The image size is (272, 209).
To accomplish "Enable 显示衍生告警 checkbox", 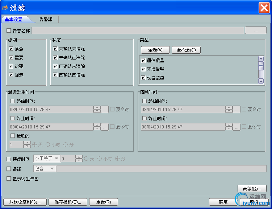I will coord(9,179).
